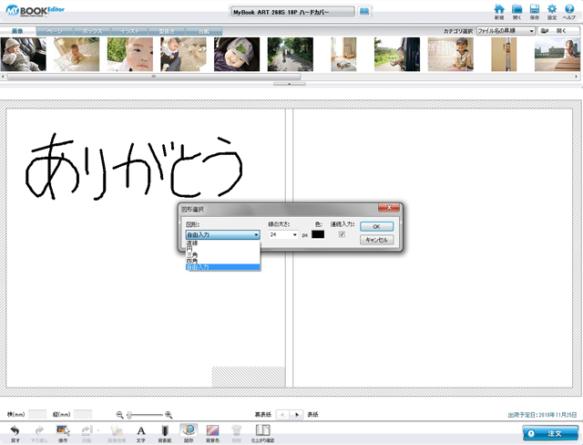The image size is (583, 445).
Task: Open 仕上がり確認 preview book icon
Action: [262, 433]
